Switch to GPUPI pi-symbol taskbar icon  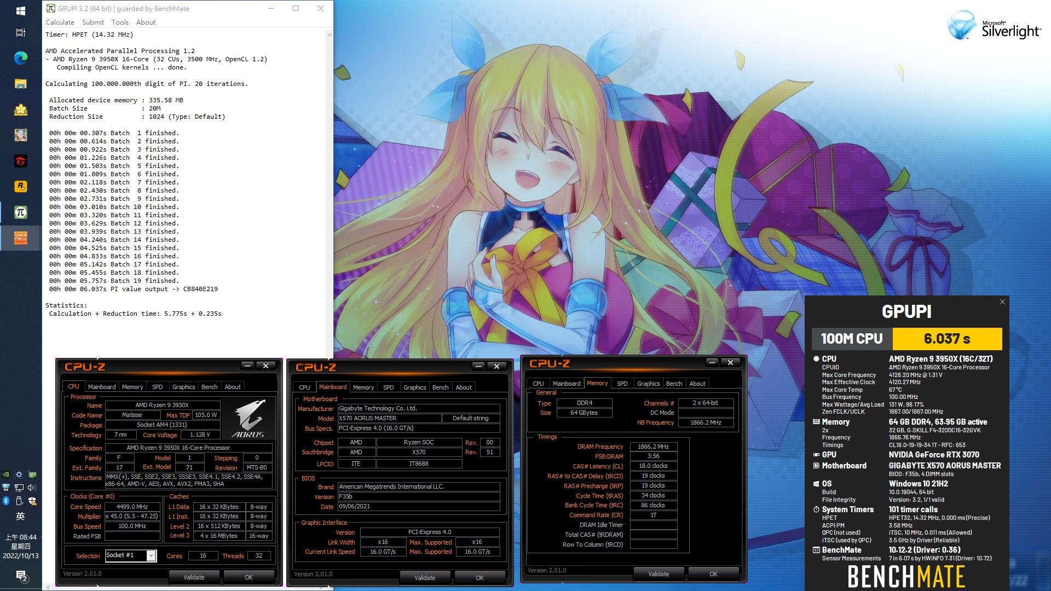point(20,212)
